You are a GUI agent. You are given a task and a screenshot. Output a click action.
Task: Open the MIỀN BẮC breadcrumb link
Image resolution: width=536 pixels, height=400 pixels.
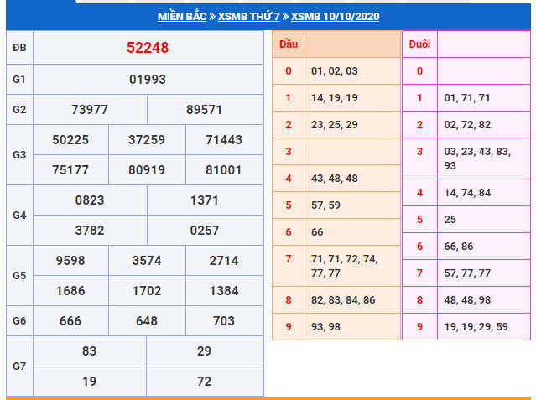[x=182, y=17]
